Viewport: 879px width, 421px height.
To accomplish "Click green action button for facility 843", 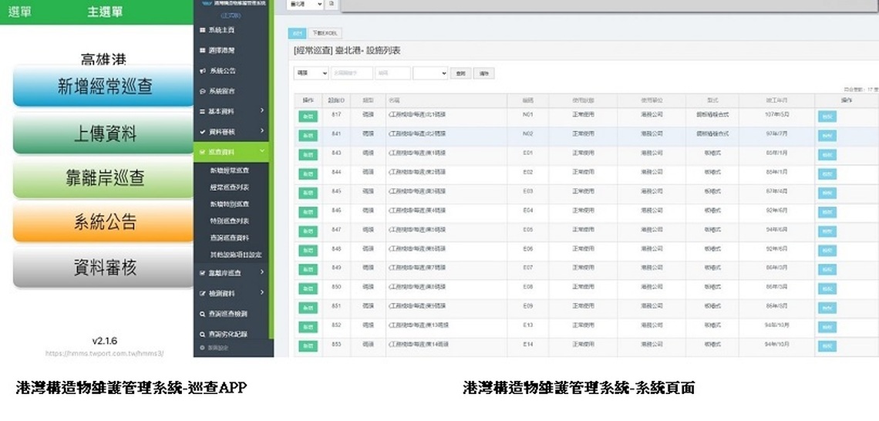I will pos(308,155).
